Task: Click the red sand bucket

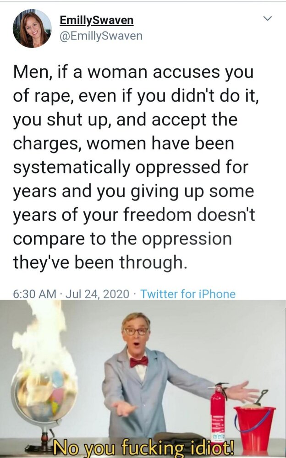Action: (254, 420)
